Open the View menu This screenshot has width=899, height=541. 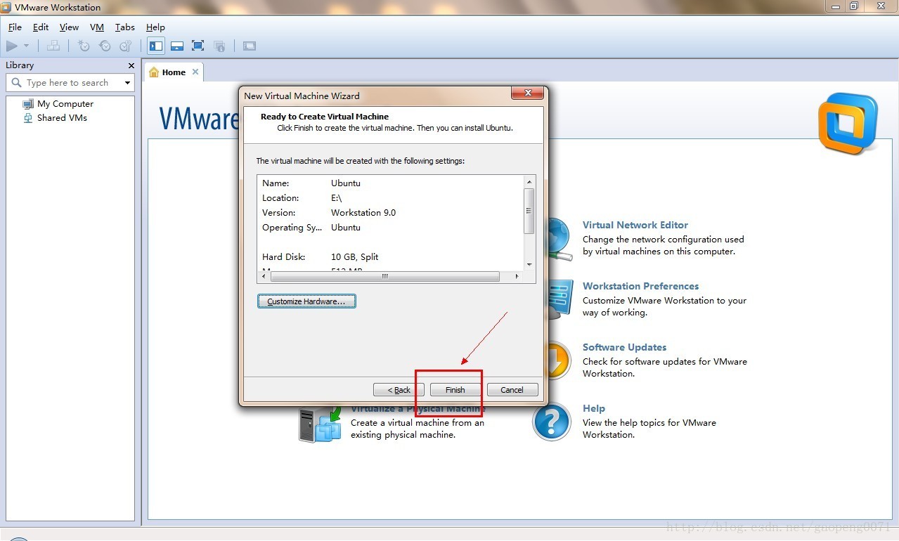[x=69, y=27]
